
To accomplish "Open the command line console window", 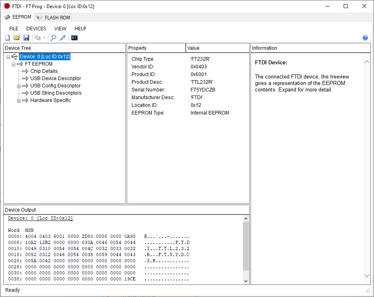I will pos(74,38).
